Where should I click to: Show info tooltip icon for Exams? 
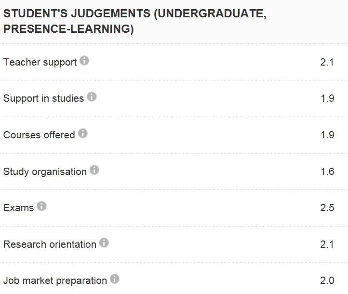tap(41, 206)
